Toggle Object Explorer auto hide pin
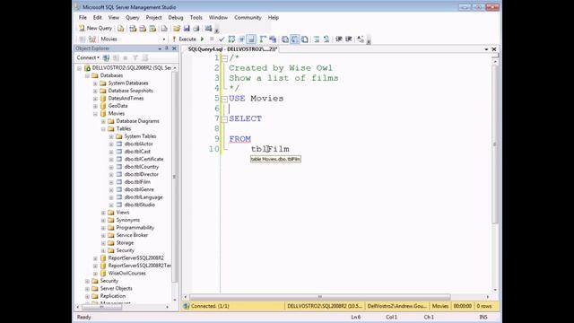574x323 pixels. [x=167, y=48]
